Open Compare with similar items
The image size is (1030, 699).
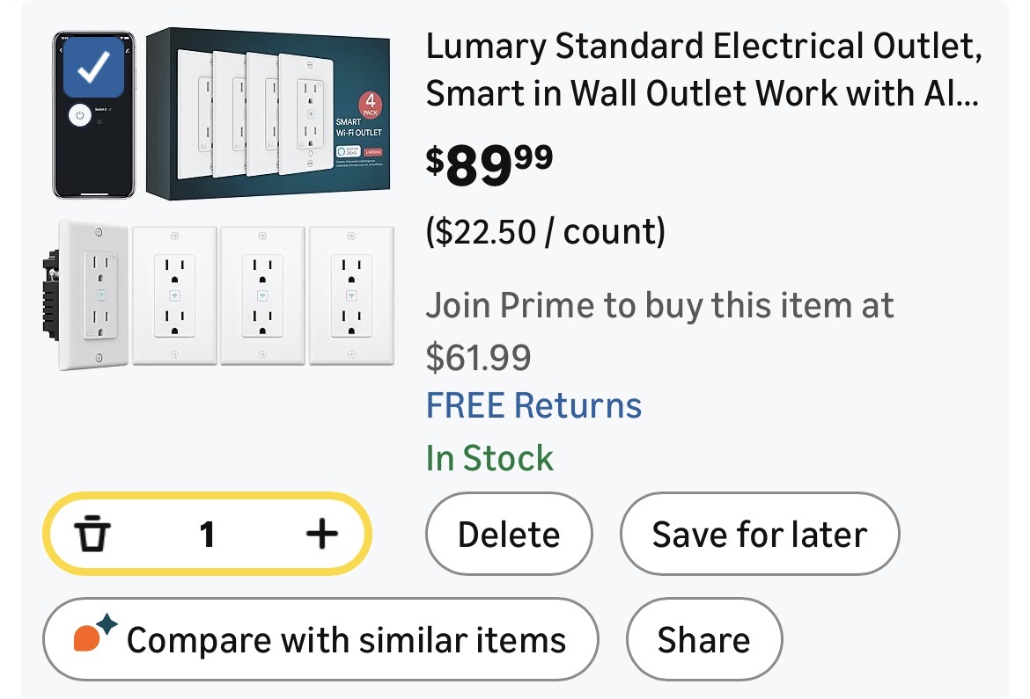click(320, 639)
